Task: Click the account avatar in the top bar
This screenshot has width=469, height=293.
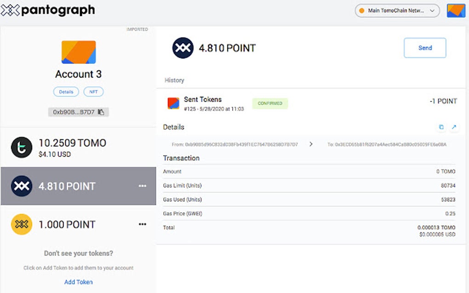Action: pyautogui.click(x=456, y=10)
